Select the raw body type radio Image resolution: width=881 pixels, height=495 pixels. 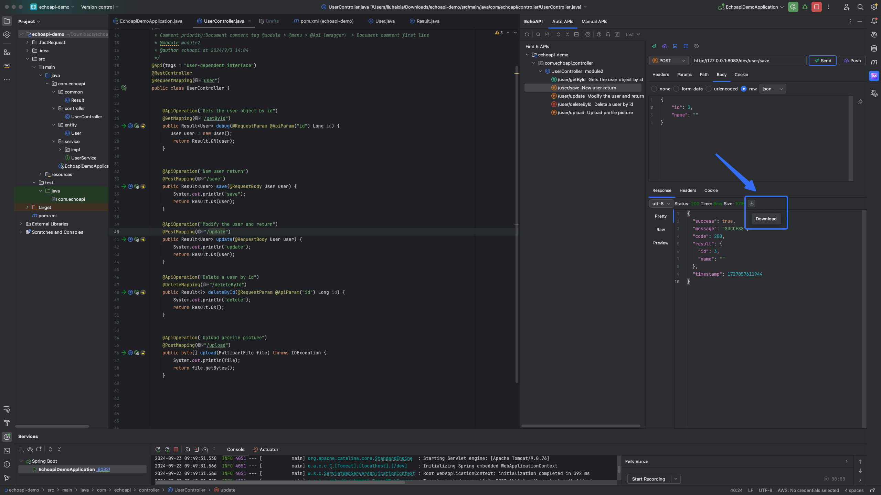point(744,89)
